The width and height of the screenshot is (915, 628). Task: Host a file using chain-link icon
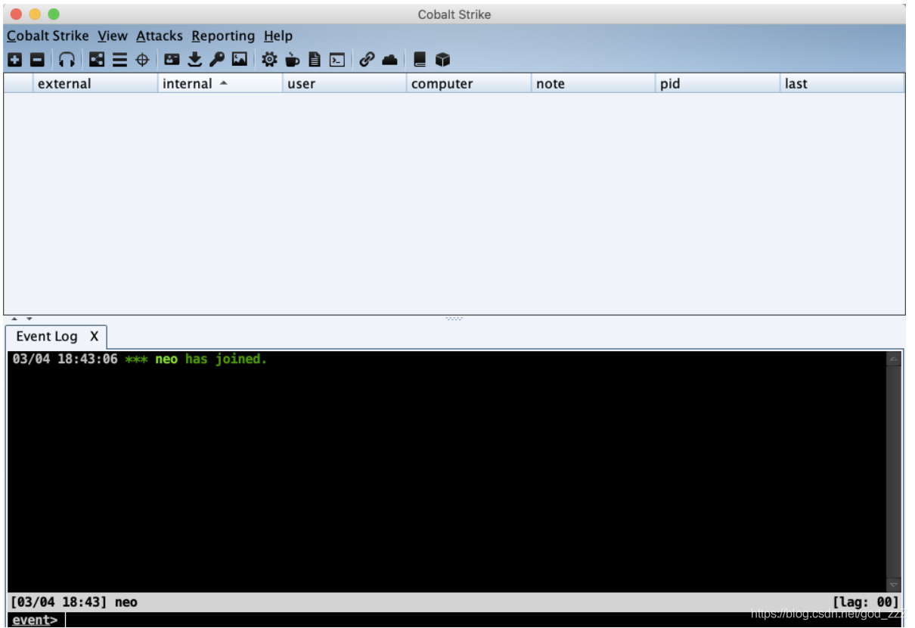[x=367, y=60]
